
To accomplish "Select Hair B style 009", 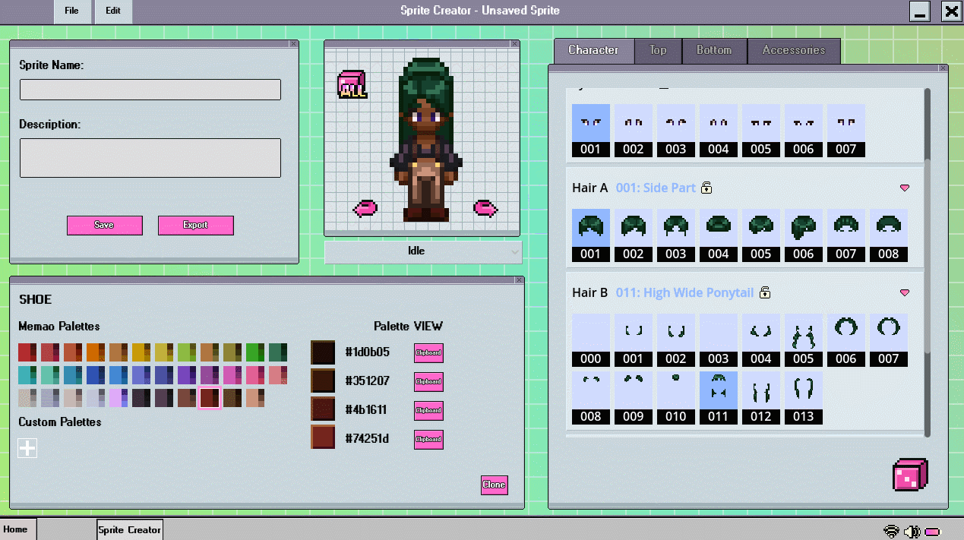I will pyautogui.click(x=634, y=398).
